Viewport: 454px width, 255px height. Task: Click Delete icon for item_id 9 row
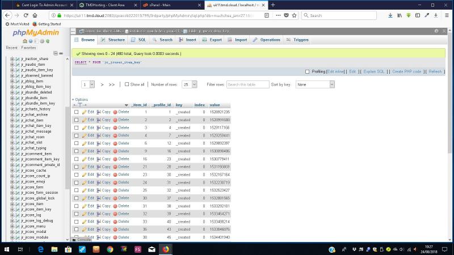(115, 151)
